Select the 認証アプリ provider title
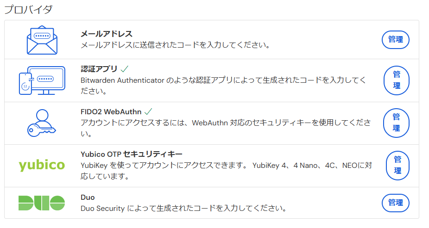Screen dimensions: 429x228 coord(98,69)
